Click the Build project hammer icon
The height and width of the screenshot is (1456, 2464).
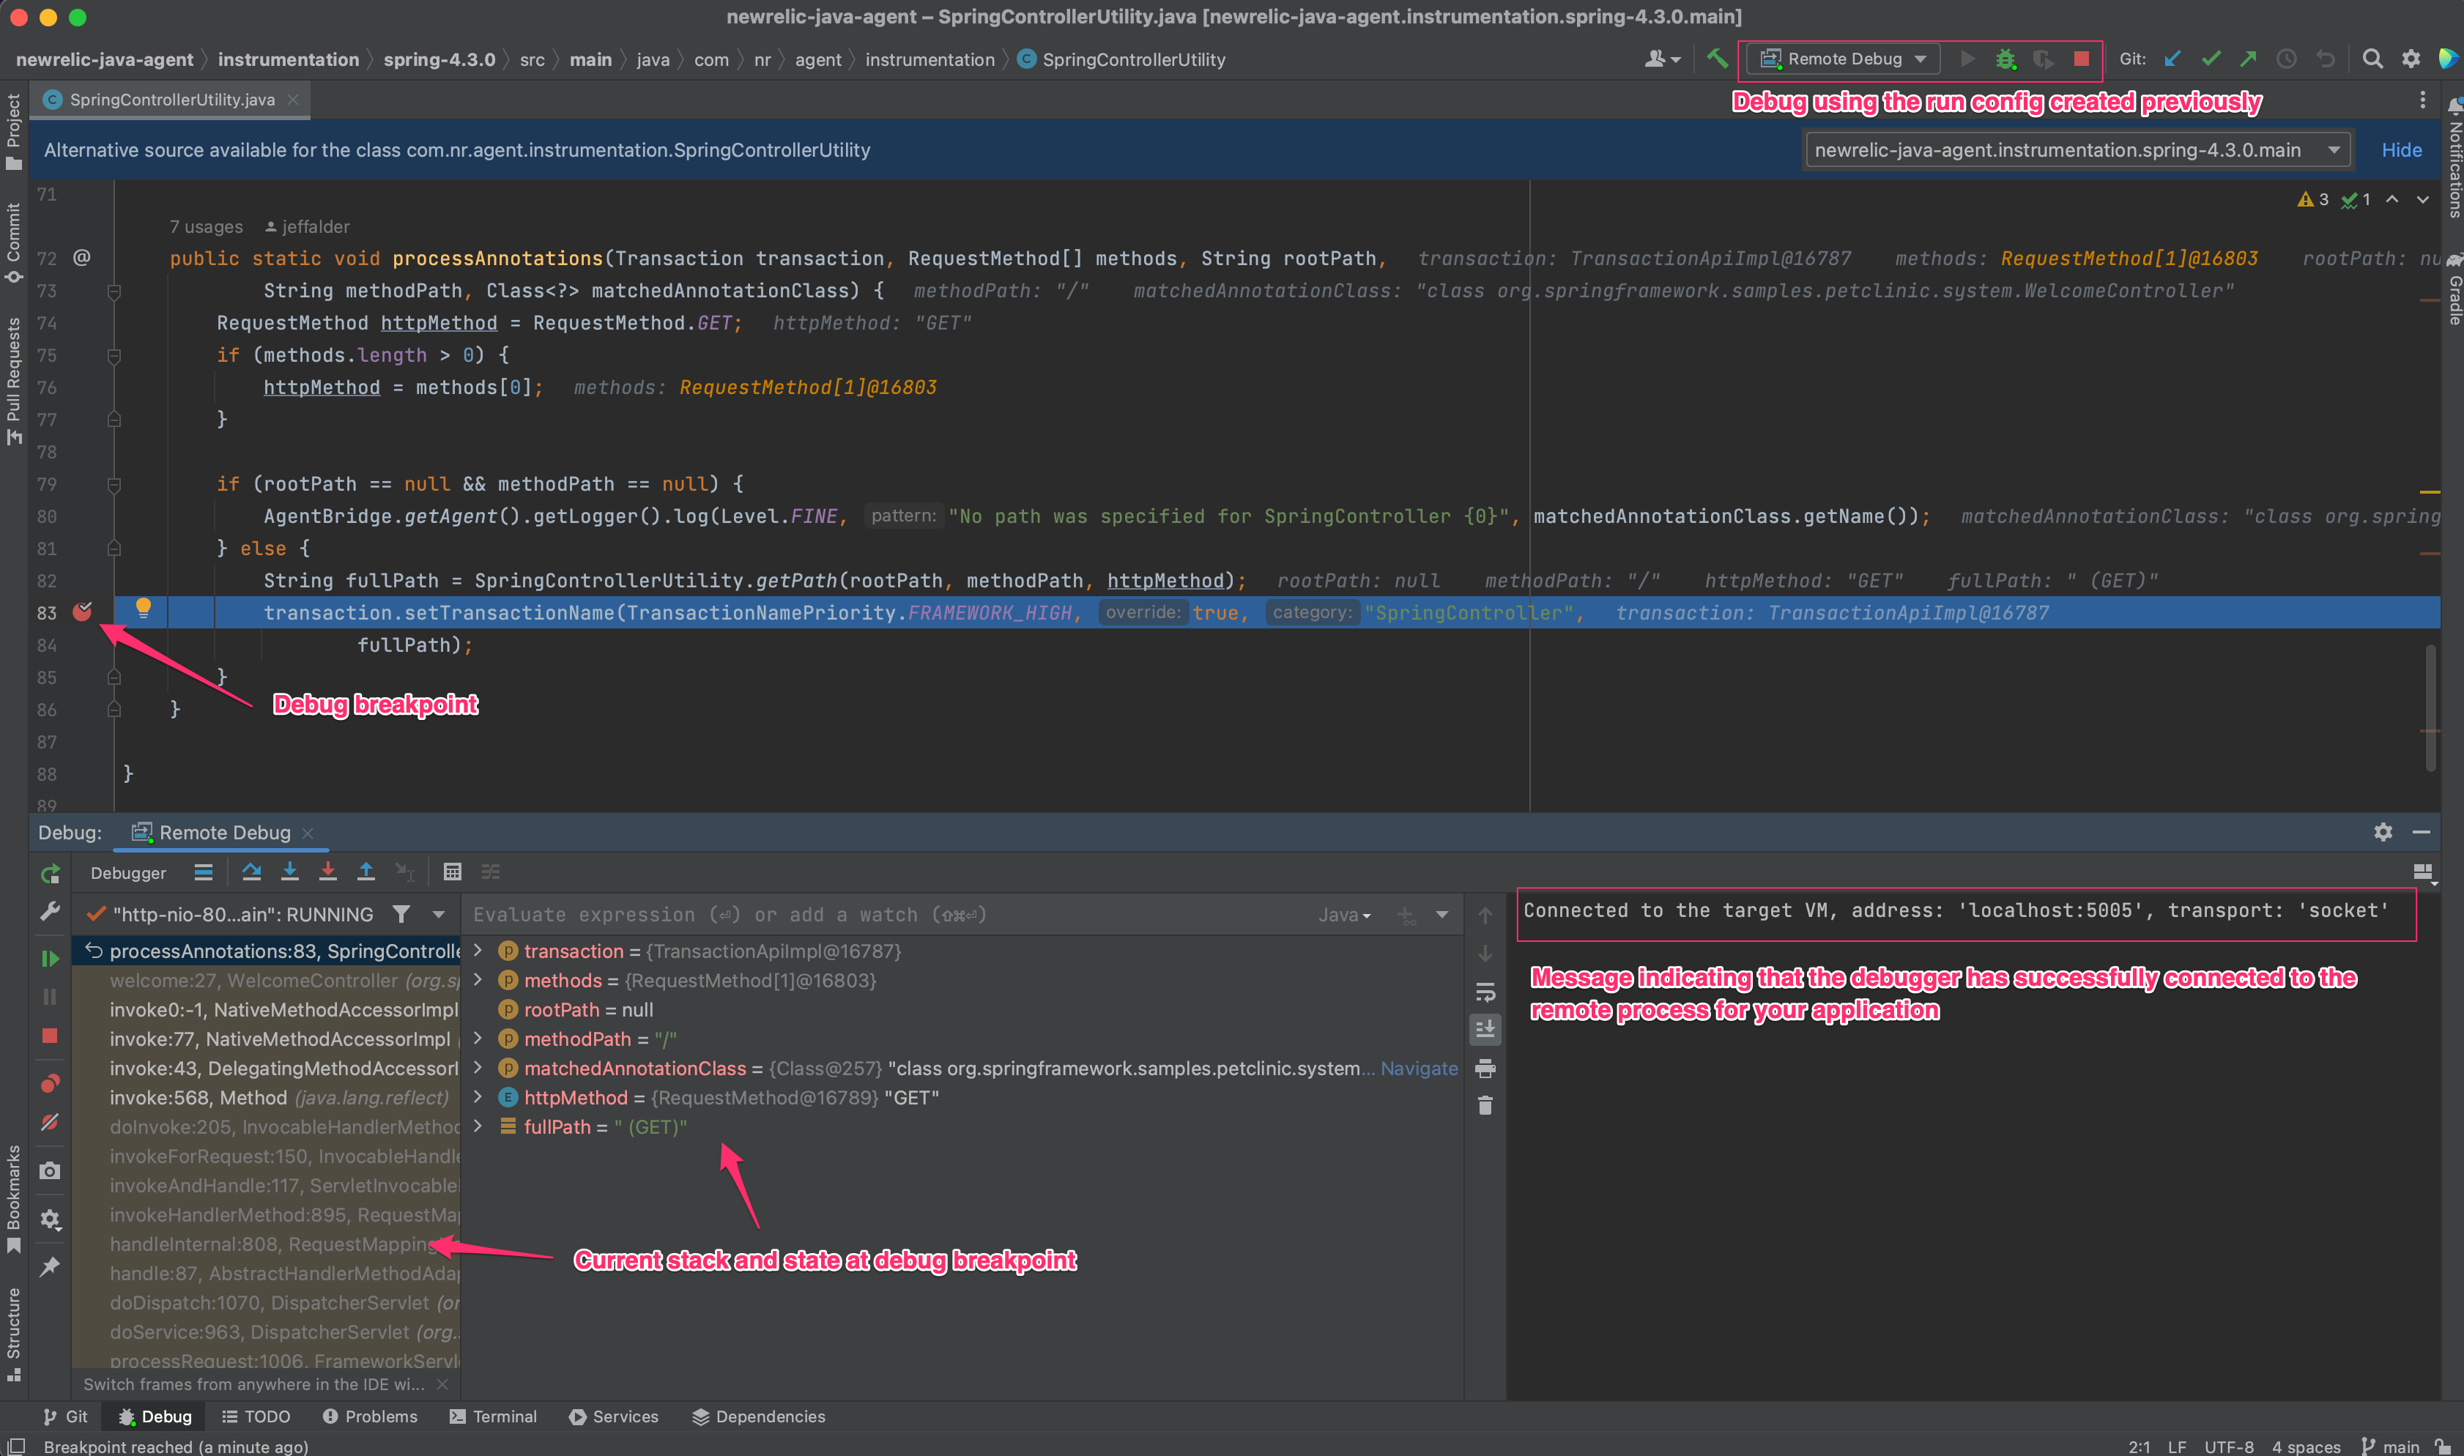[x=1717, y=59]
